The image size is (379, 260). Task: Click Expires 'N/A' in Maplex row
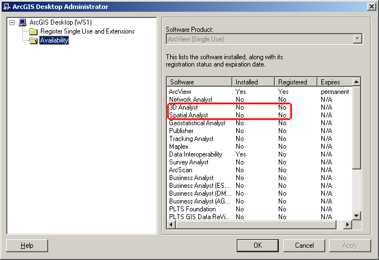(x=326, y=146)
